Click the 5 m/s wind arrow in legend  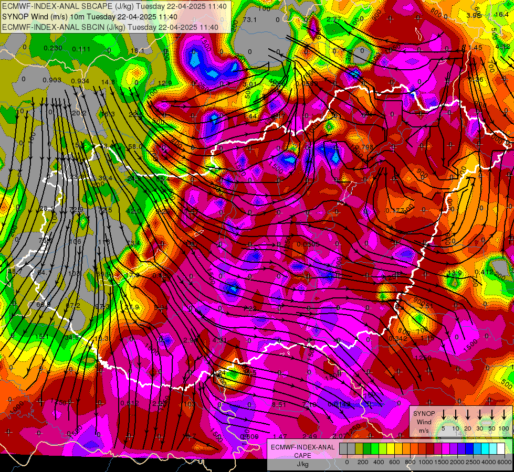click(443, 415)
